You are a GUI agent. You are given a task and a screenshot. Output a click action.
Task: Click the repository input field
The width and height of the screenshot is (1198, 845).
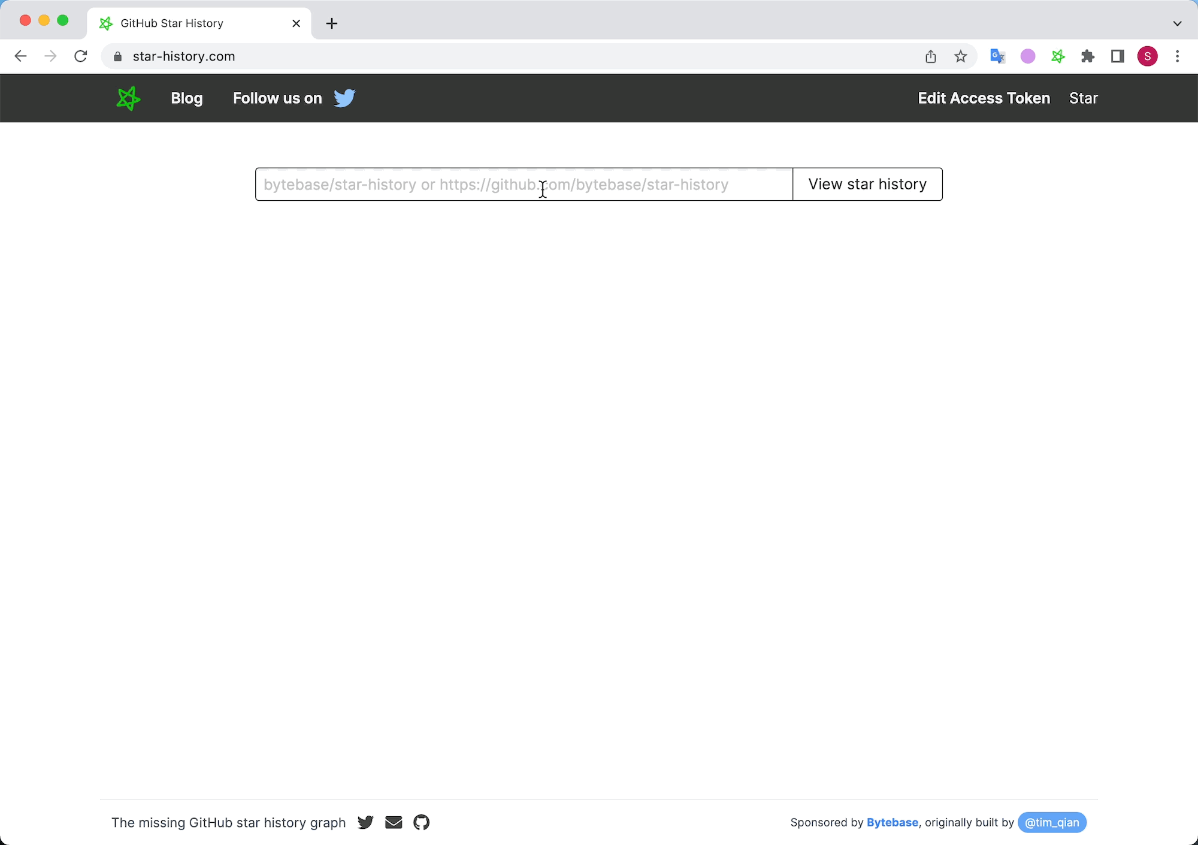(x=524, y=184)
